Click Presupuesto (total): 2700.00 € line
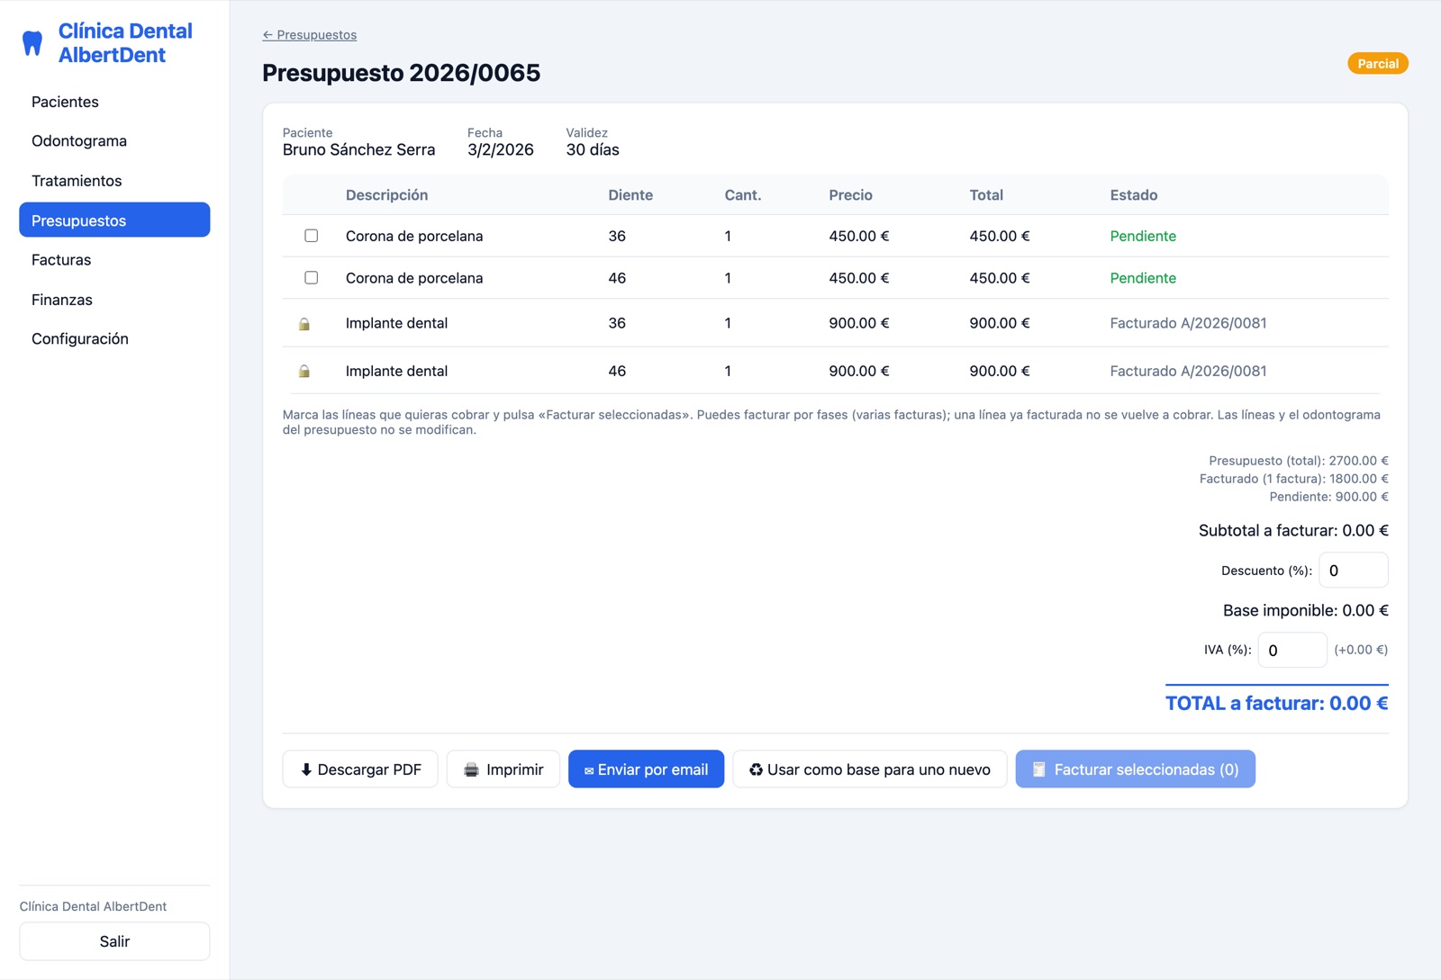The height and width of the screenshot is (980, 1441). click(x=1298, y=461)
